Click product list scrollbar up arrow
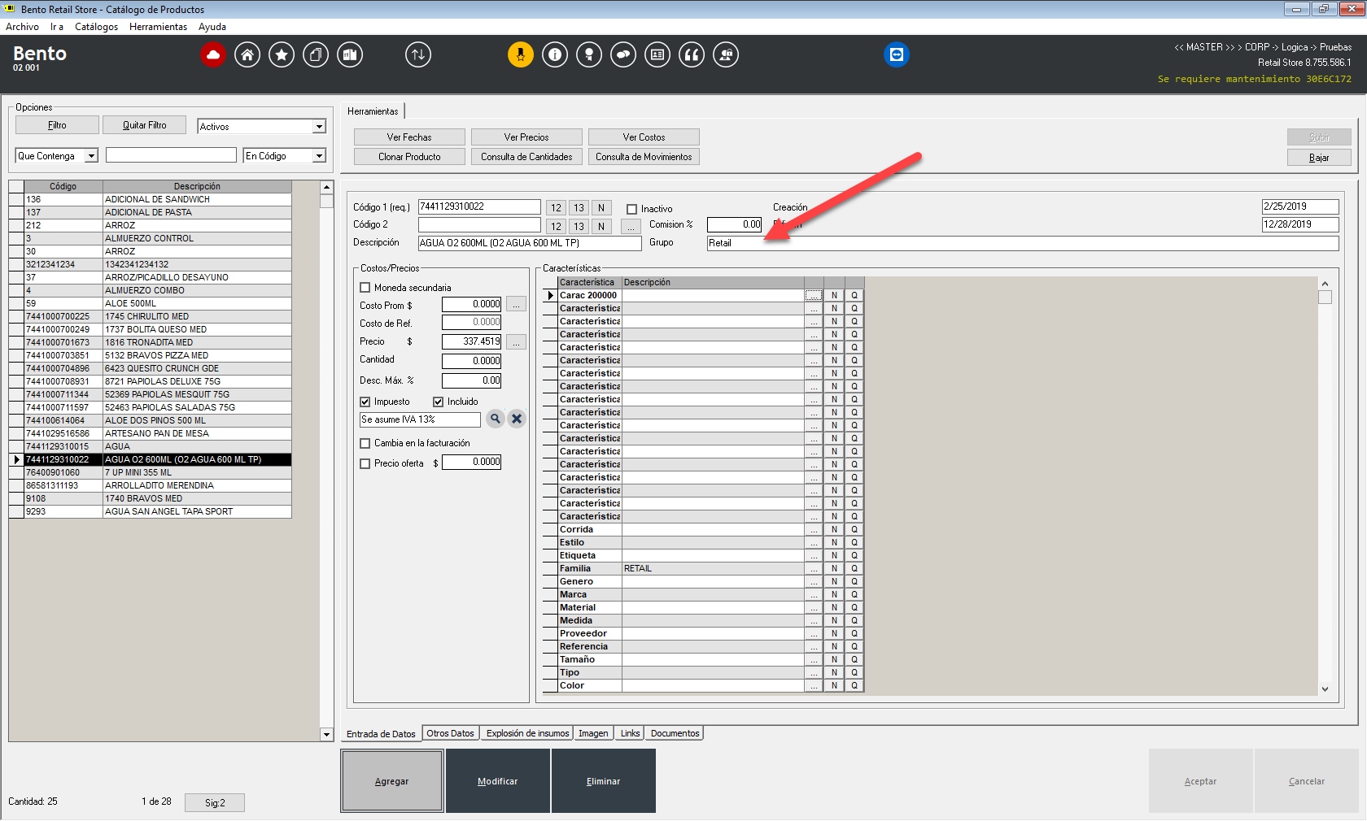 coord(326,187)
